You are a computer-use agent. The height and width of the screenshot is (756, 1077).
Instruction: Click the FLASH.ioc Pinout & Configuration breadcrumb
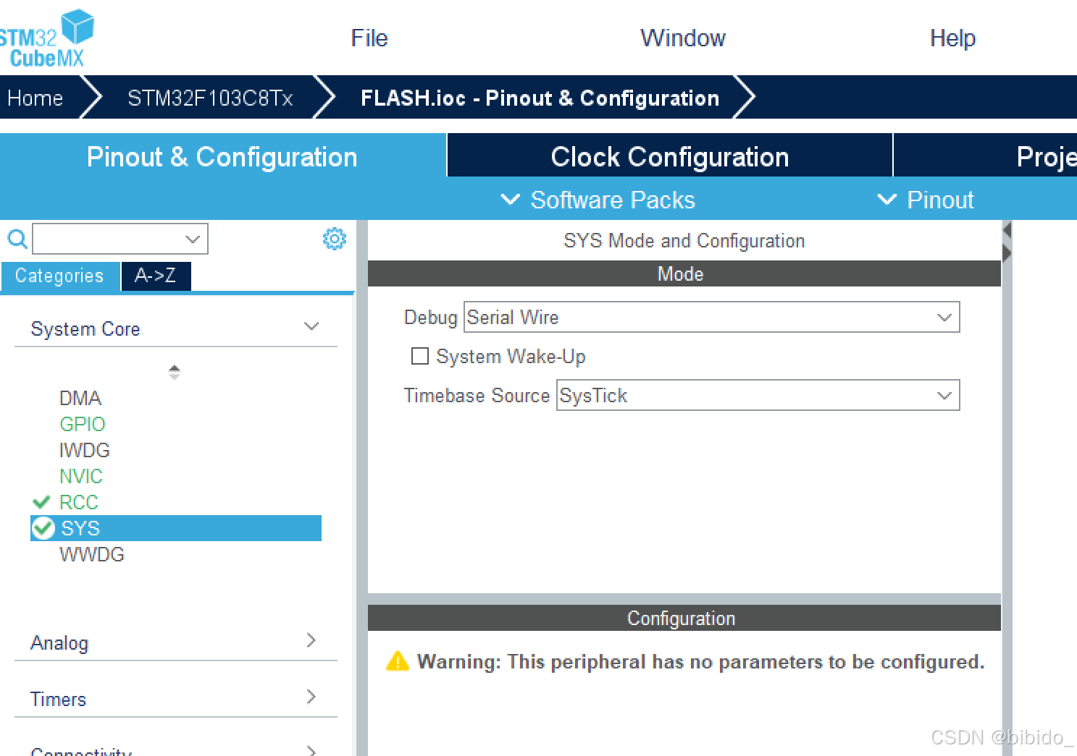(x=540, y=98)
